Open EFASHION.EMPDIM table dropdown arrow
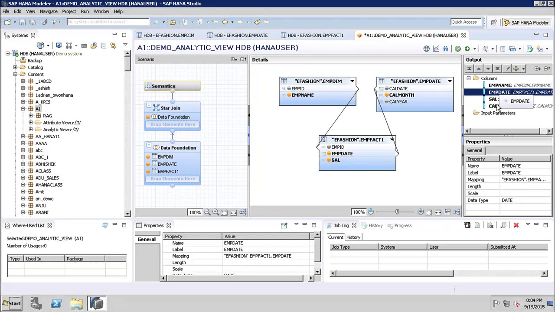This screenshot has width=555, height=312. pyautogui.click(x=352, y=81)
